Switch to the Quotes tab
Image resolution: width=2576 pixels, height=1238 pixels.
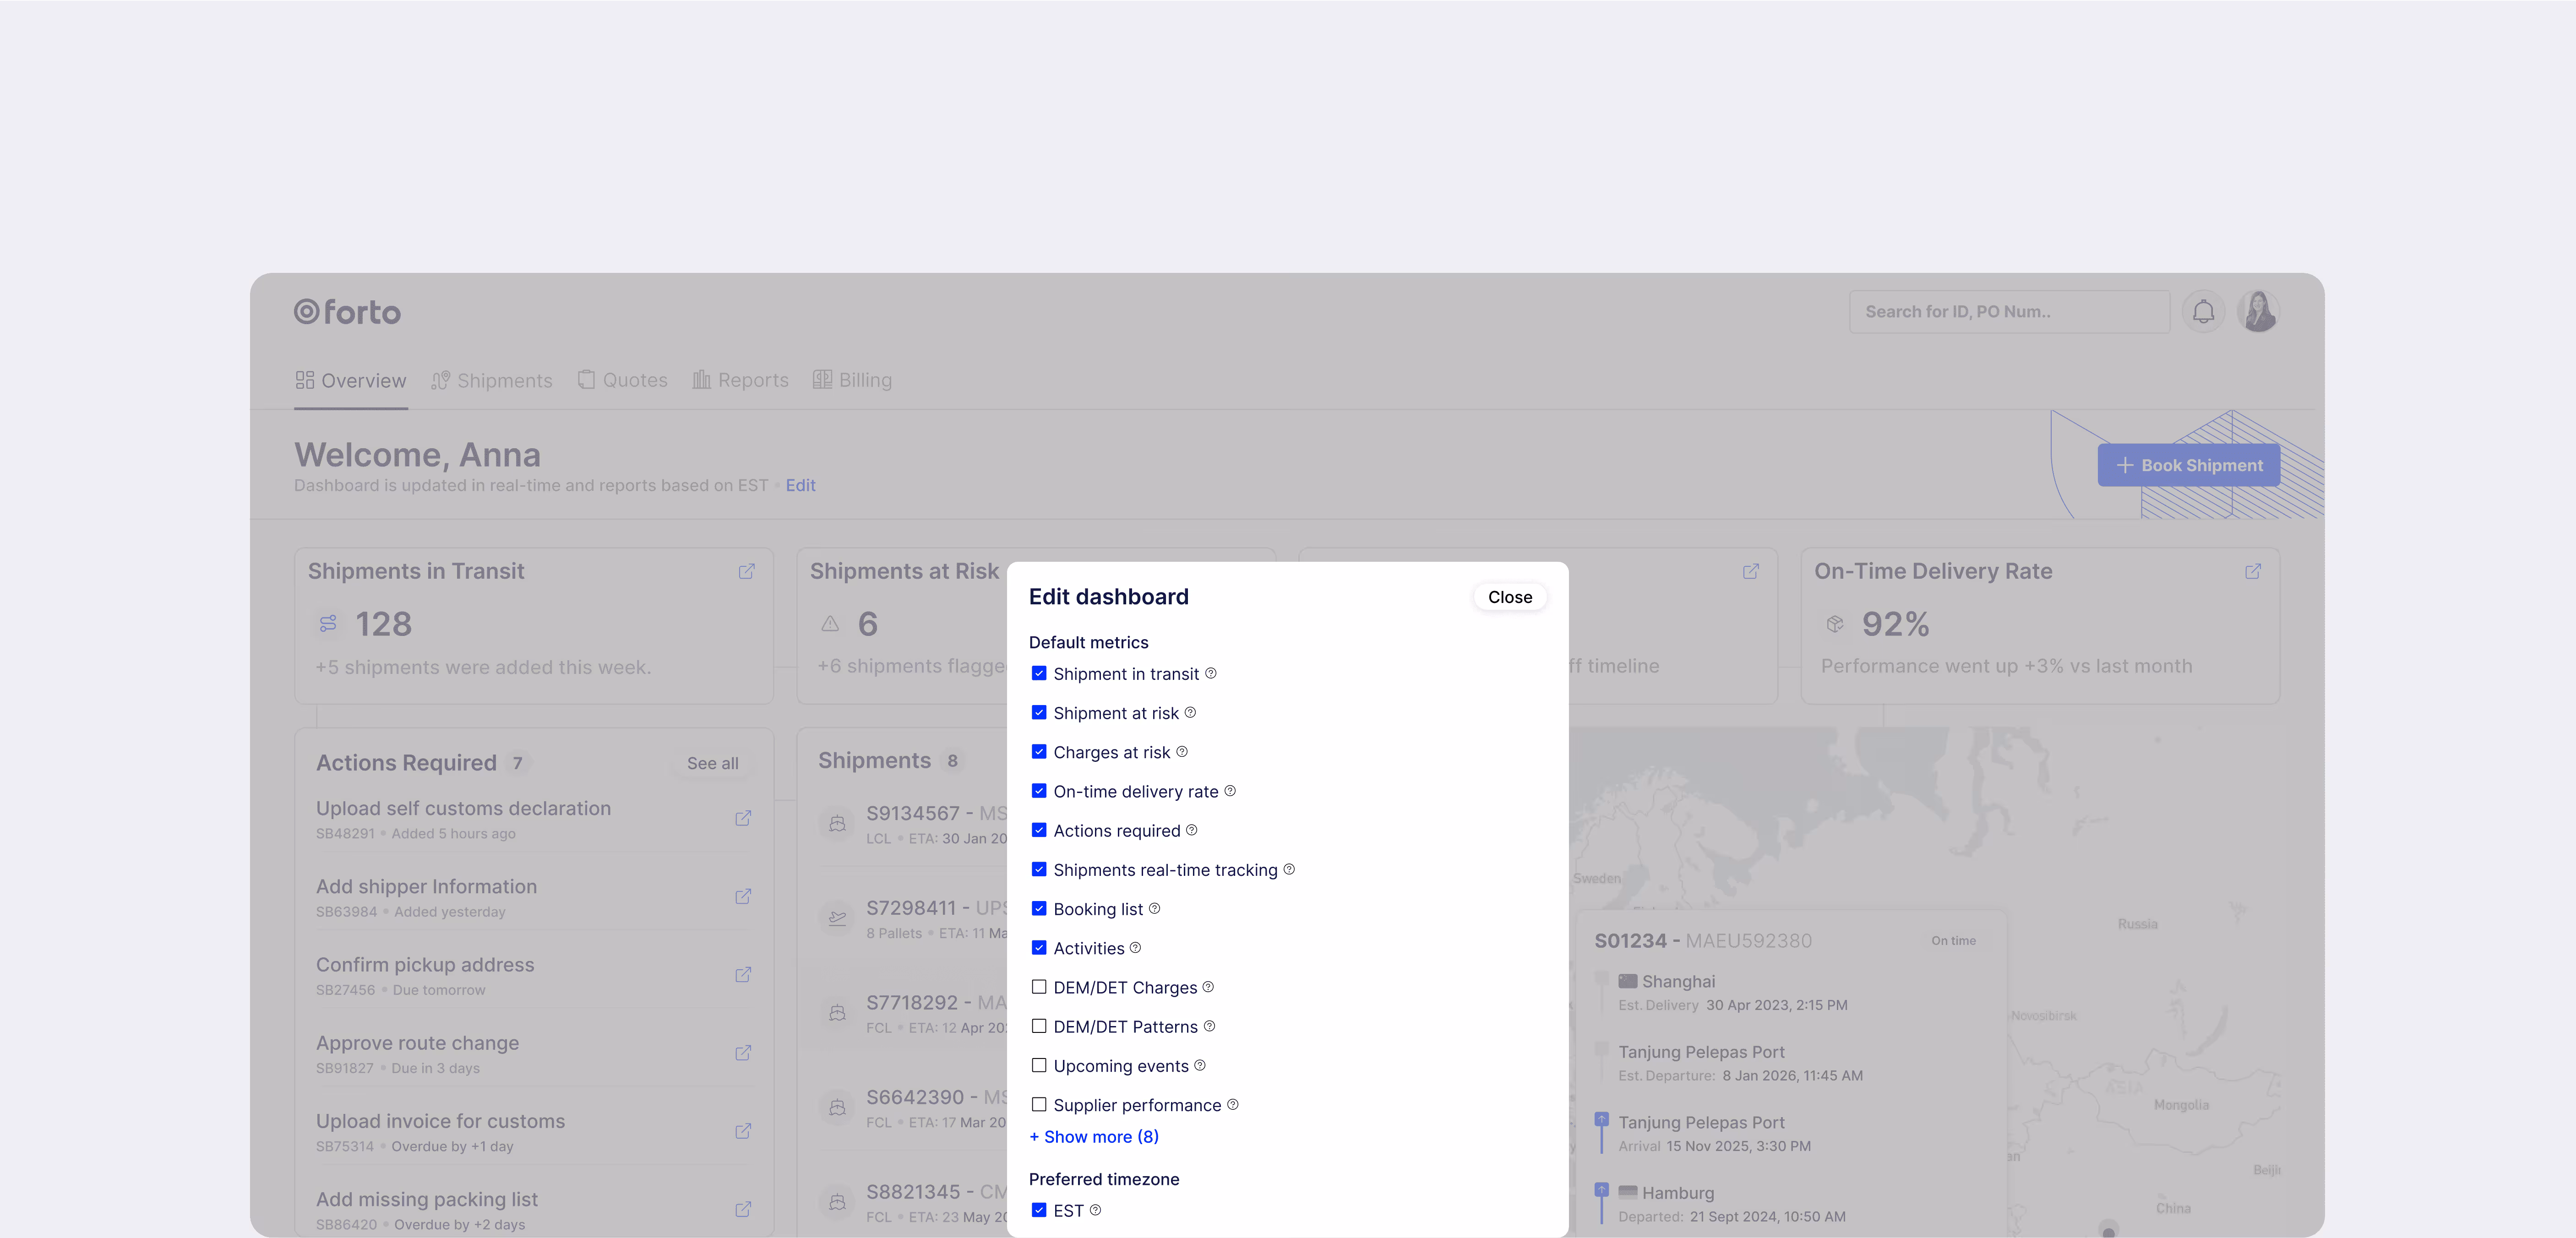[x=622, y=380]
